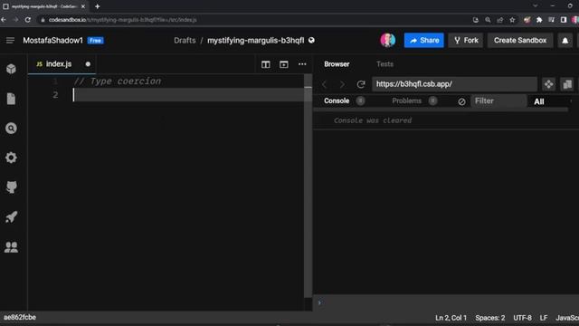Open the Search icon in sidebar
Image resolution: width=579 pixels, height=326 pixels.
pyautogui.click(x=11, y=129)
